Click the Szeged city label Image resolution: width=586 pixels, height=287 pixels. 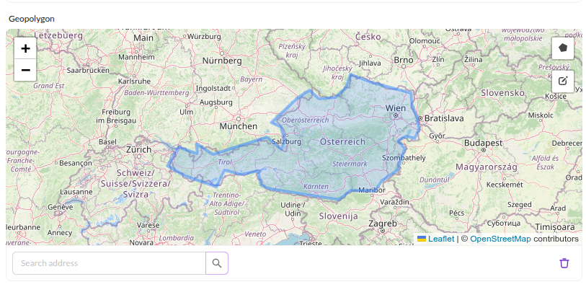[520, 204]
